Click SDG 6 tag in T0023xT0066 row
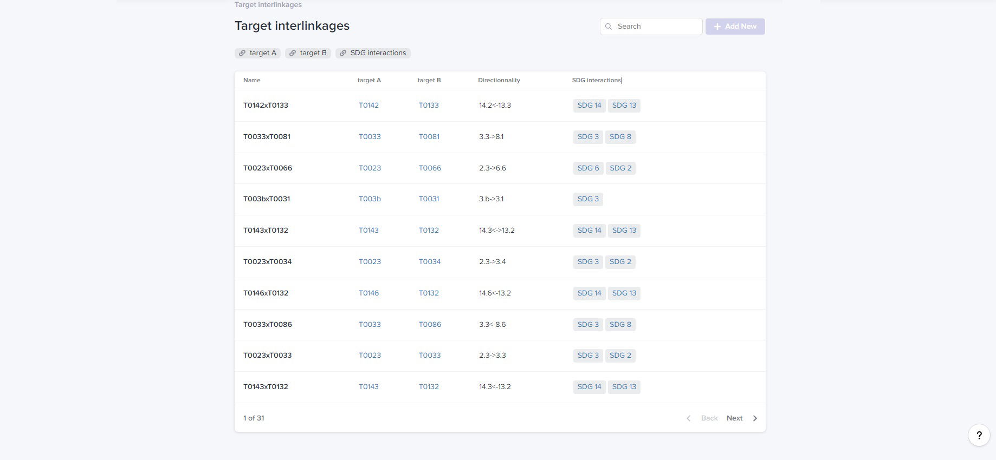This screenshot has height=460, width=996. coord(588,168)
